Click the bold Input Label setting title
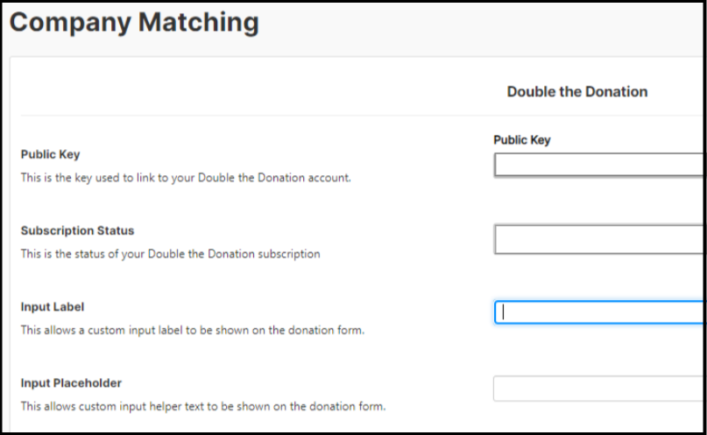This screenshot has height=435, width=707. coord(53,307)
